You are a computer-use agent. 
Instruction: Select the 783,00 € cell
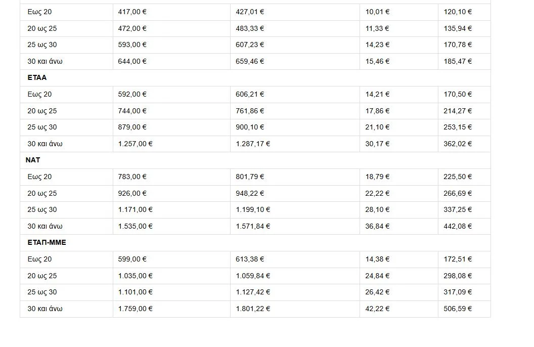point(132,177)
